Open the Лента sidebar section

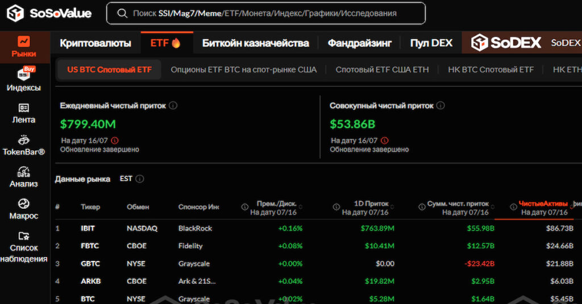24,113
